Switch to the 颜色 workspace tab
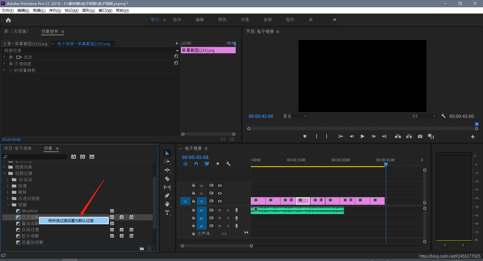This screenshot has width=483, height=261. [222, 20]
